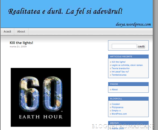Open the 'Tembeliziunea' recent article
This screenshot has height=130, width=158.
tap(119, 75)
